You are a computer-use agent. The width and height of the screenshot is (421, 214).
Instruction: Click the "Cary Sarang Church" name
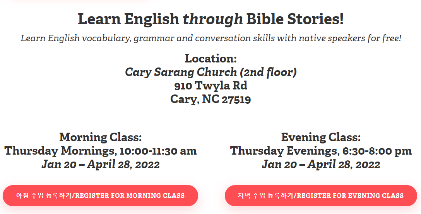pos(181,72)
